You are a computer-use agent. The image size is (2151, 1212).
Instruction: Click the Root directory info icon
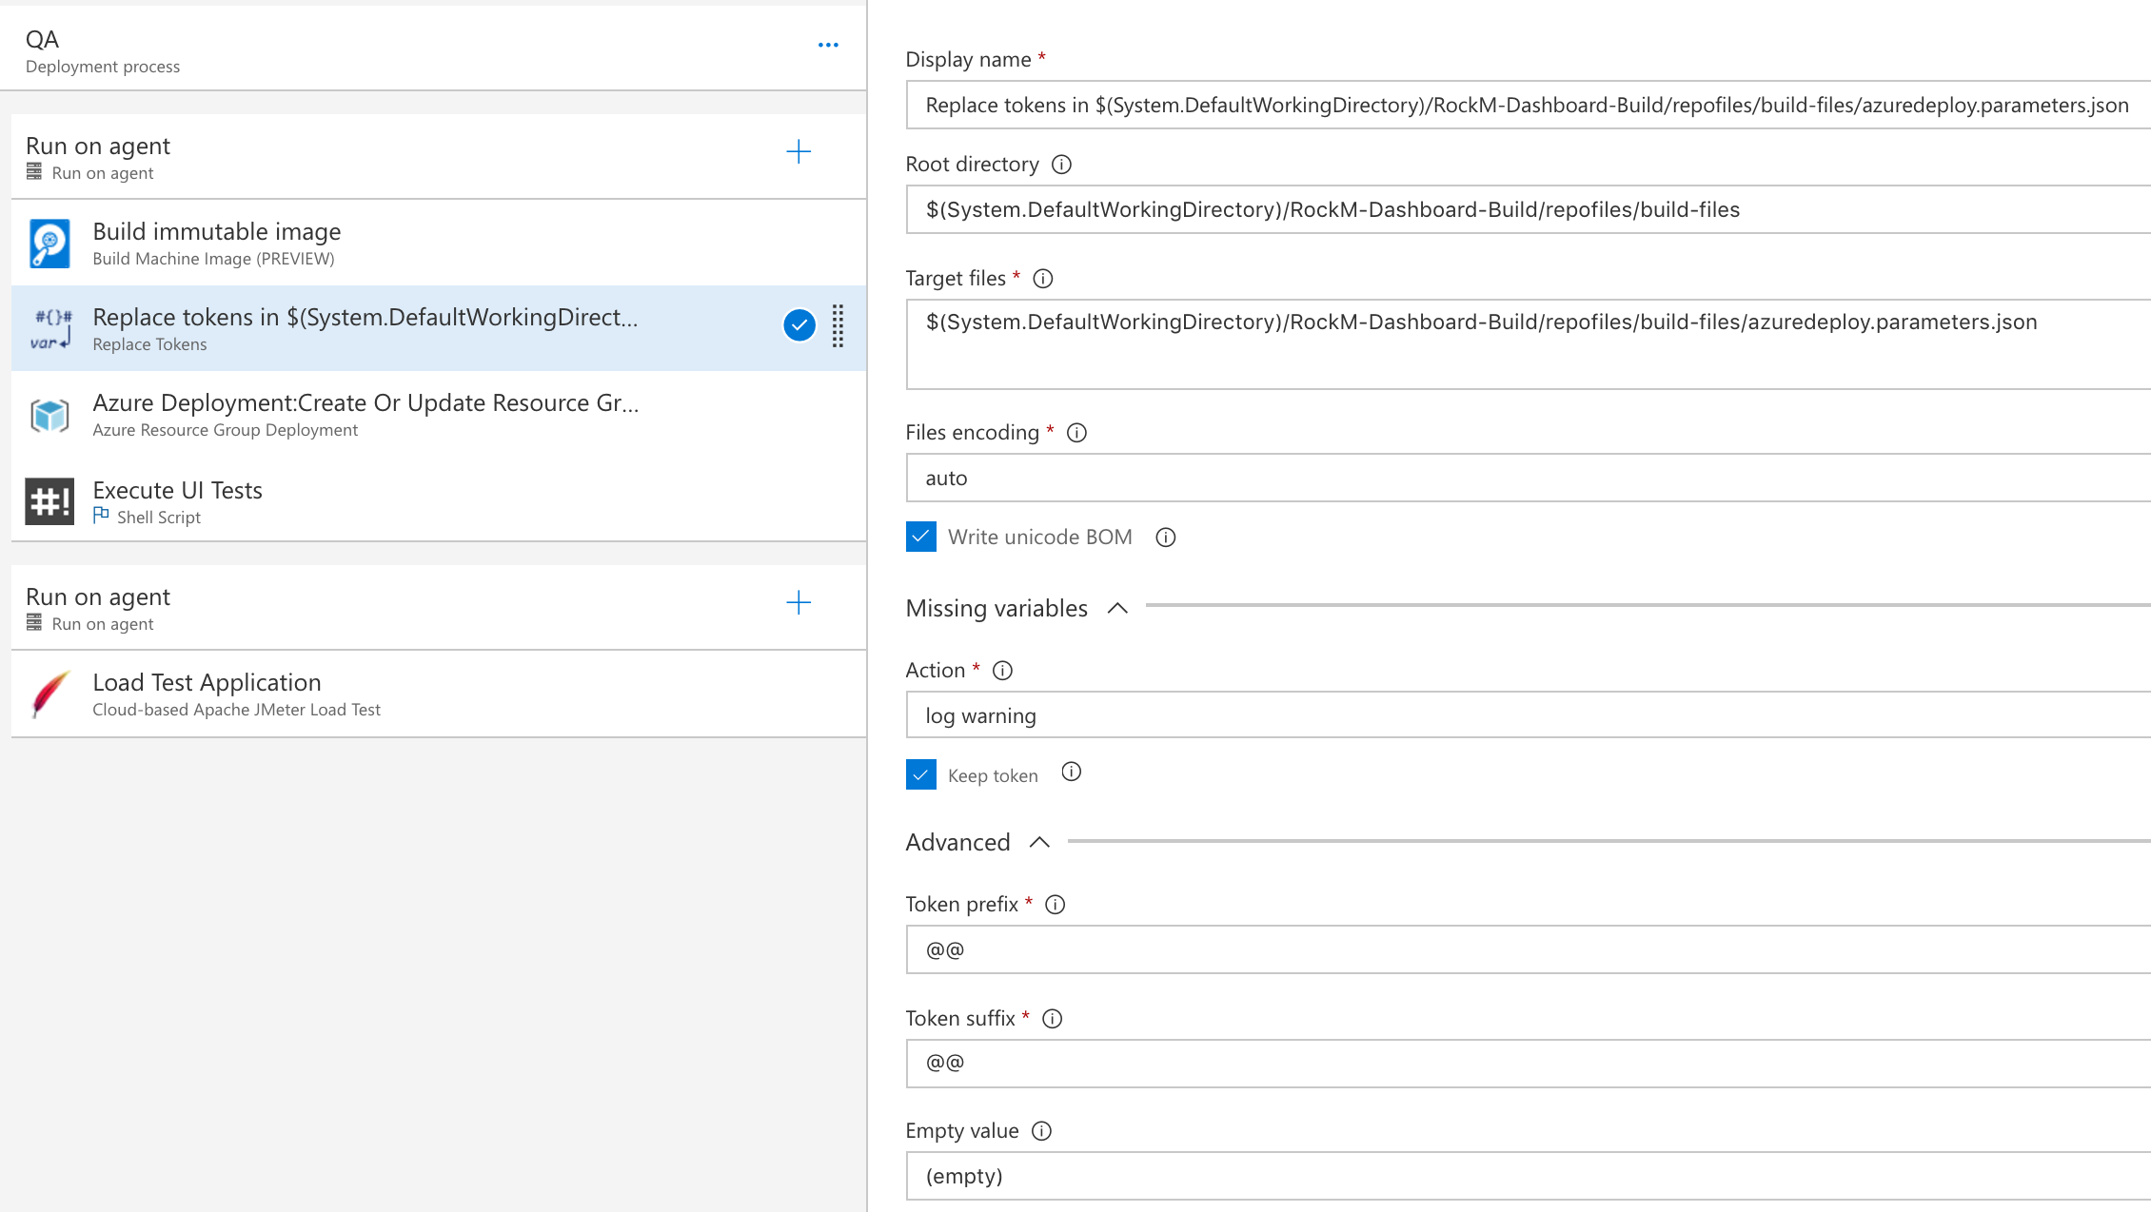tap(1061, 165)
